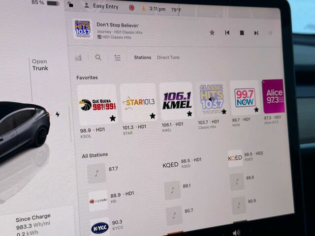Favorite the currently playing song with star
The image size is (315, 236).
pos(212,32)
